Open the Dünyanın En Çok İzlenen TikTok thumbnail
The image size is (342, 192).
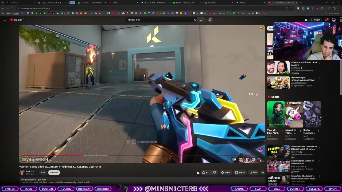[278, 67]
